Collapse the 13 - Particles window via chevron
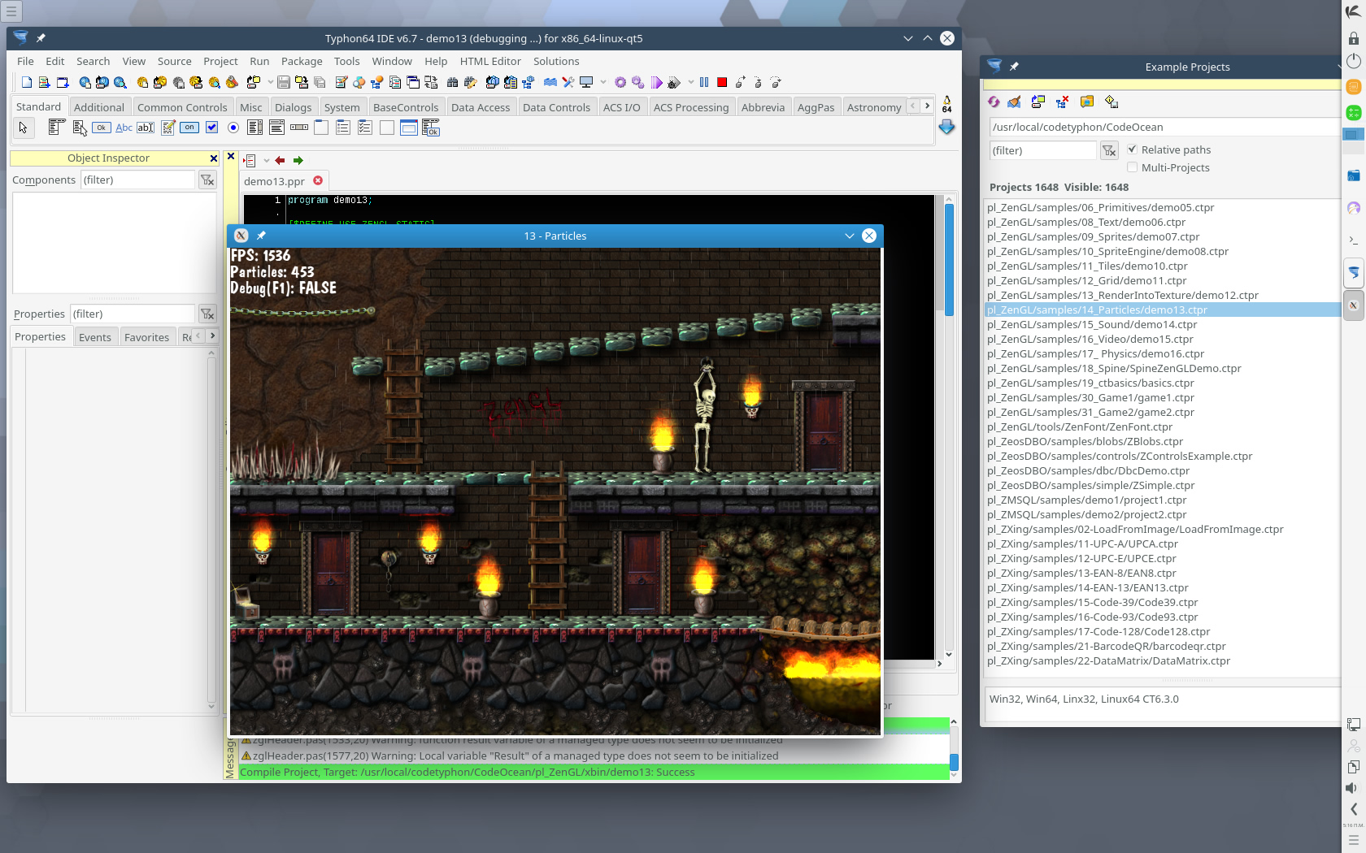 (x=850, y=236)
